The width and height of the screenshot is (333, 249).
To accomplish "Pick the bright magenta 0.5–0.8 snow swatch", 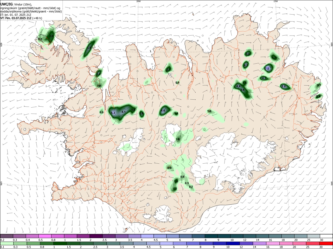I will coord(45,236).
